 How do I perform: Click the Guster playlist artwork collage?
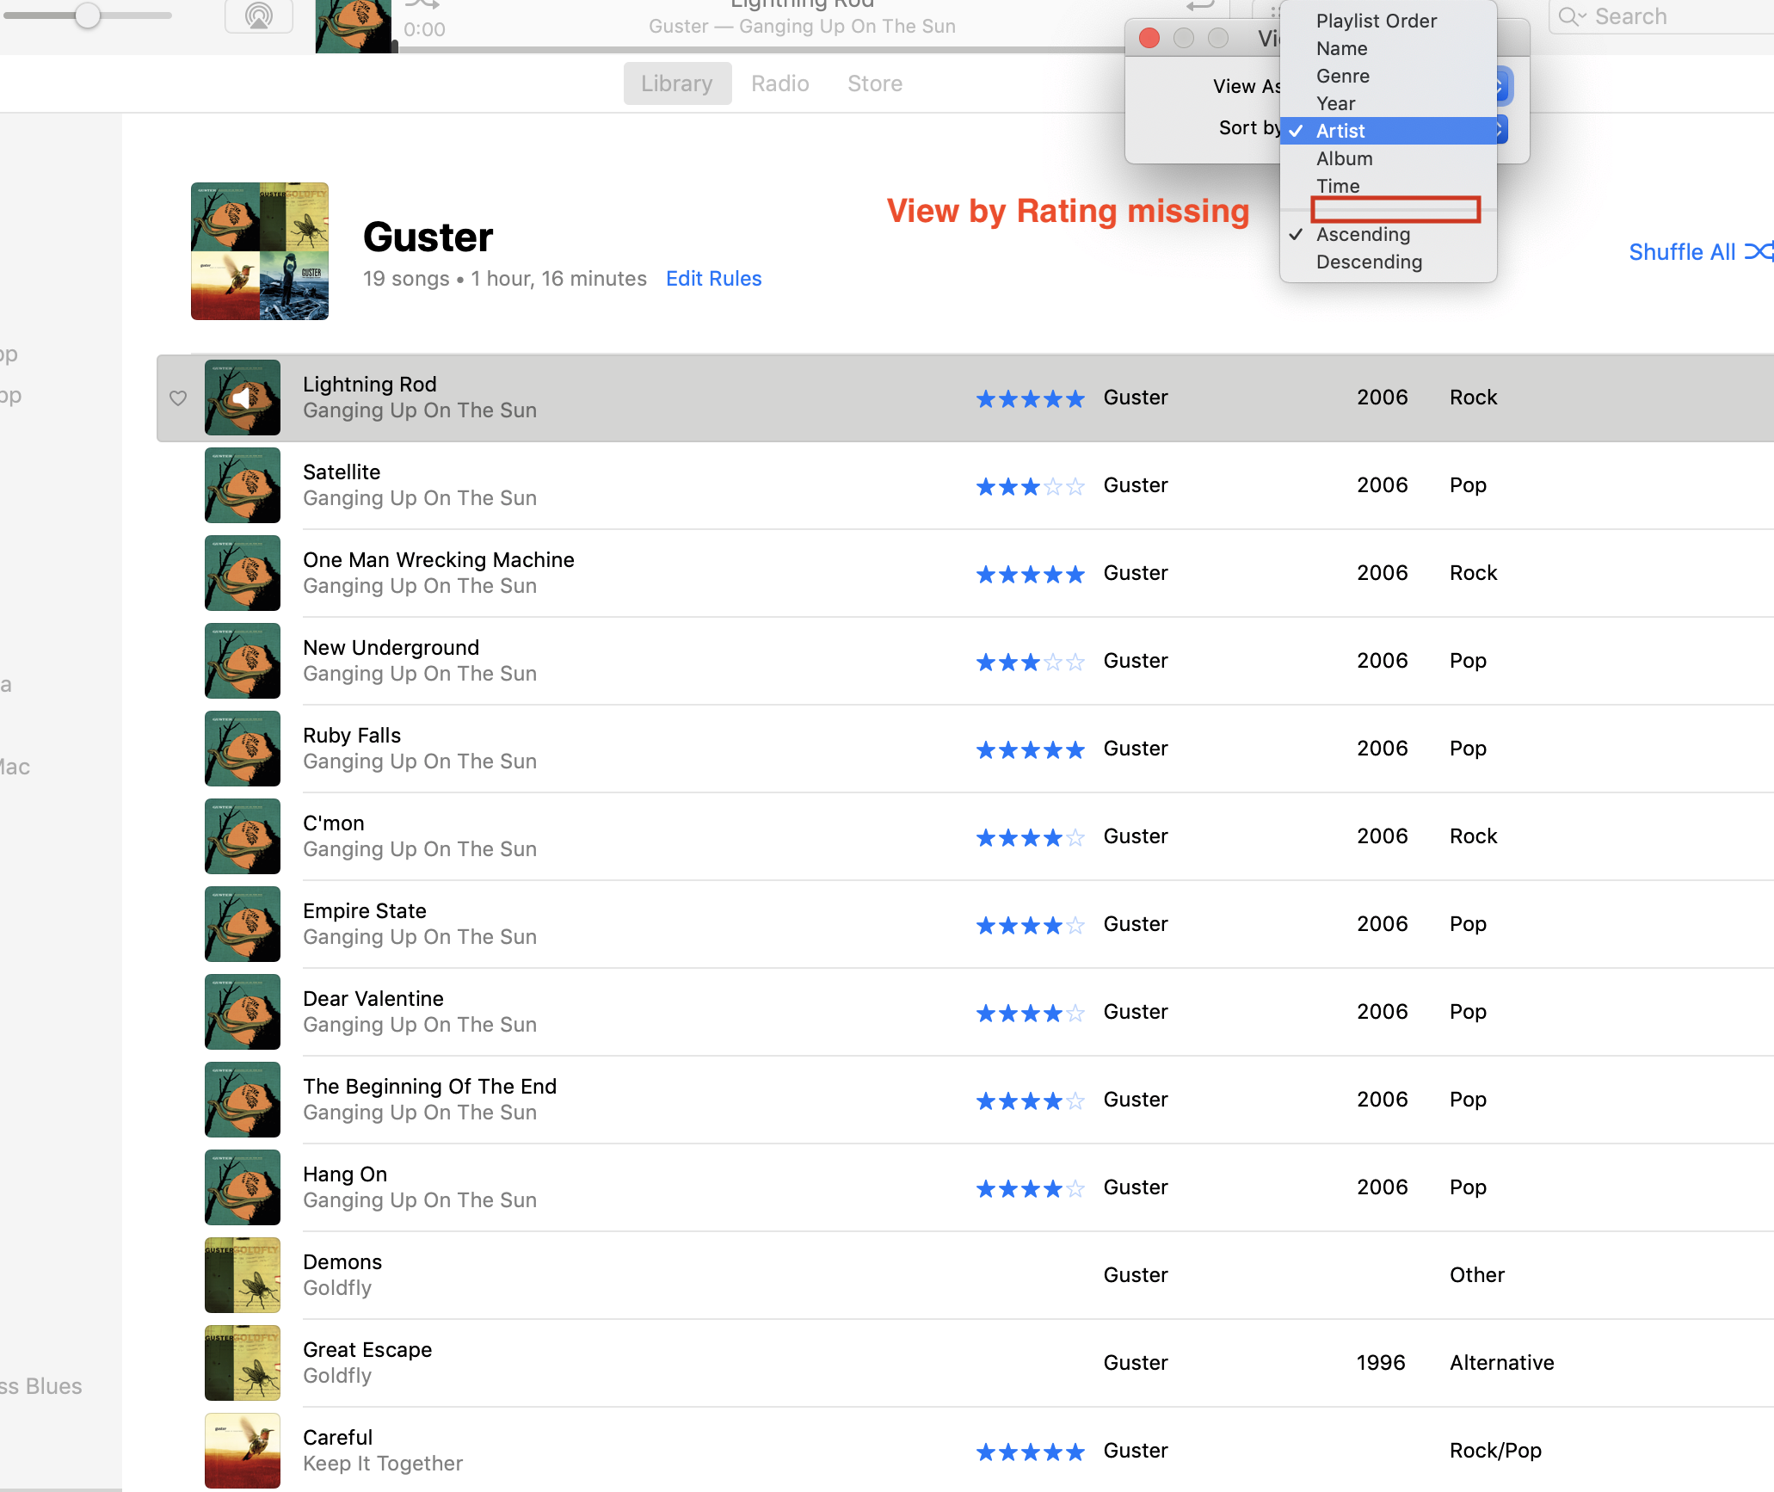point(260,251)
